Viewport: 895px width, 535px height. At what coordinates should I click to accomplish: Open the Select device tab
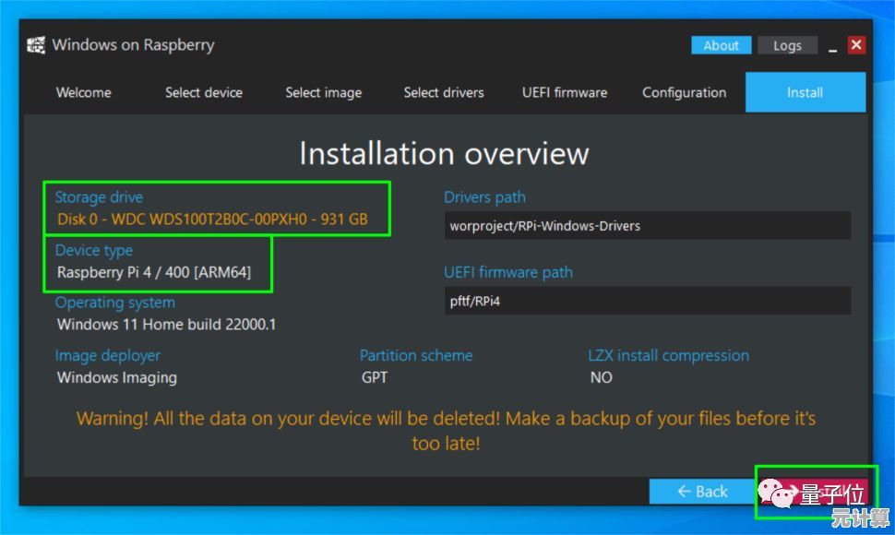click(203, 92)
